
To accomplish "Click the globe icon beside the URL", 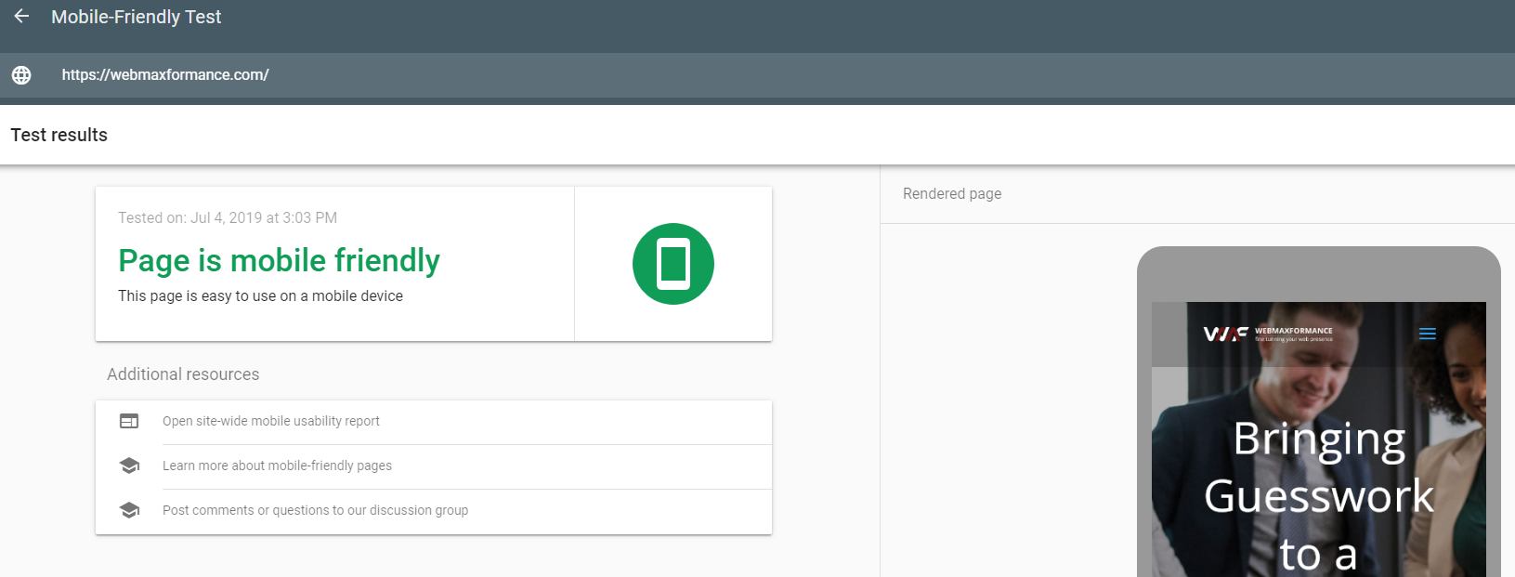I will click(21, 75).
